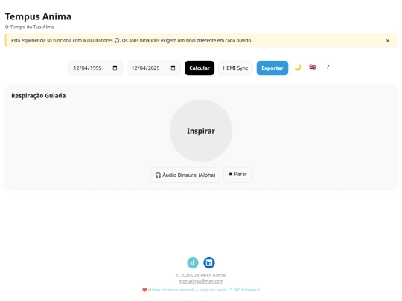Click the msn.com email link

(x=201, y=281)
